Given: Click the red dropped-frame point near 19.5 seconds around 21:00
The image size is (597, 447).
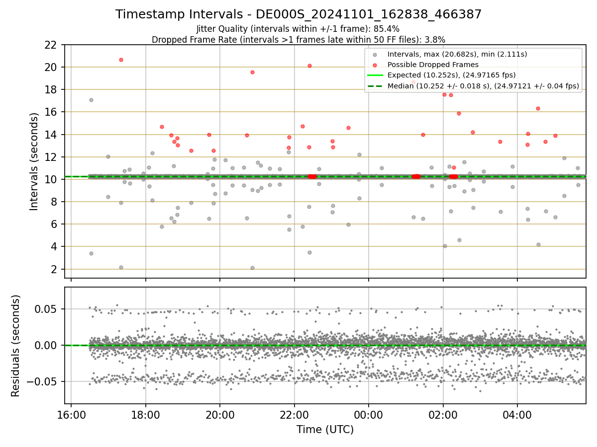Looking at the screenshot, I should tap(252, 72).
